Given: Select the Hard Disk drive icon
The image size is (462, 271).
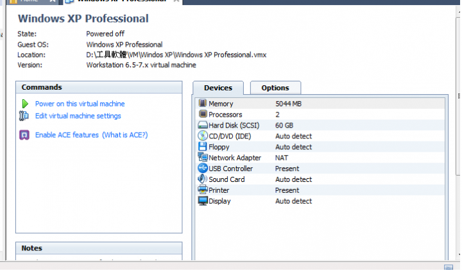Looking at the screenshot, I should (203, 125).
